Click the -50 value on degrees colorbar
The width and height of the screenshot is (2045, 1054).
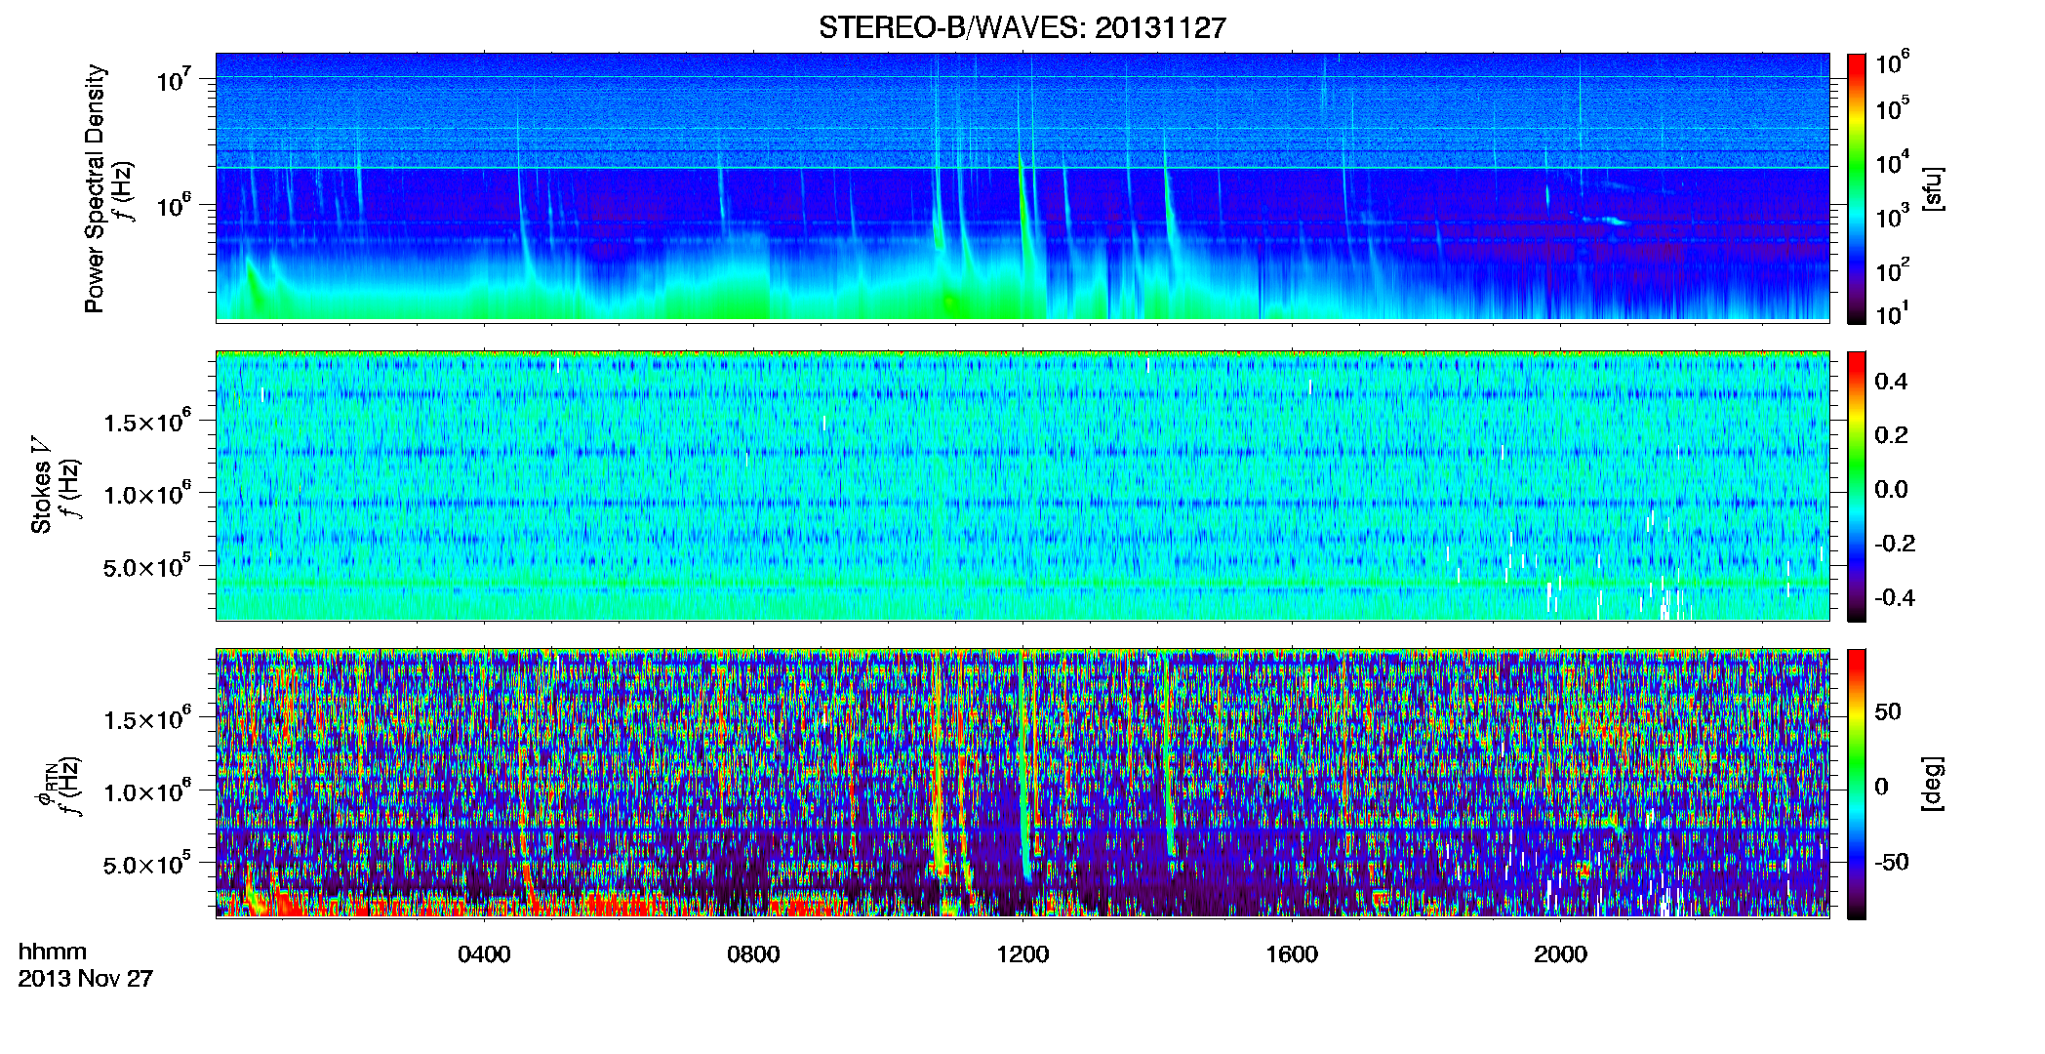point(1891,862)
